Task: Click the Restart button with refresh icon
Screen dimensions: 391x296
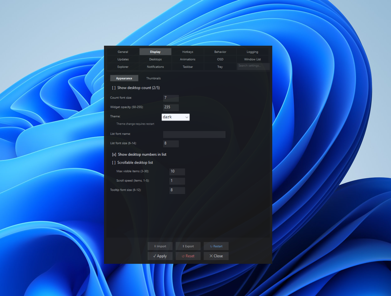Action: pos(216,246)
